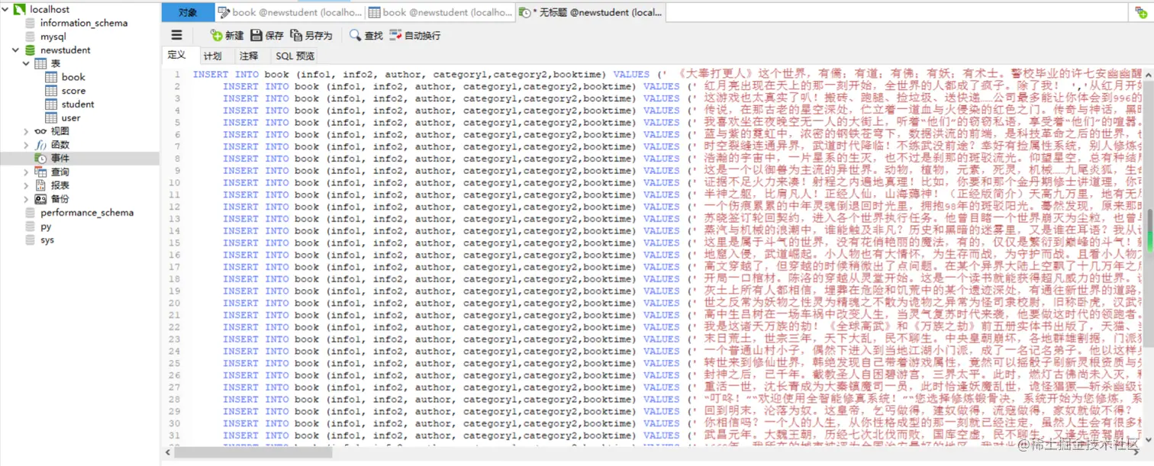Click the green newstudent database icon
1154x466 pixels.
point(31,50)
